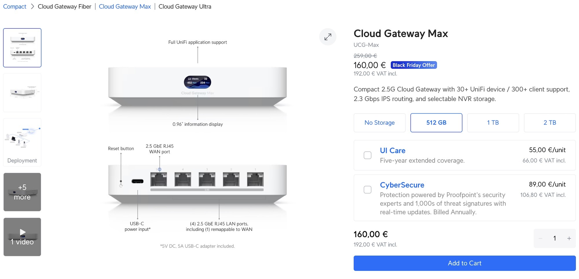Click the Add to Cart button
Viewport: 579px width, 279px height.
[x=464, y=263]
